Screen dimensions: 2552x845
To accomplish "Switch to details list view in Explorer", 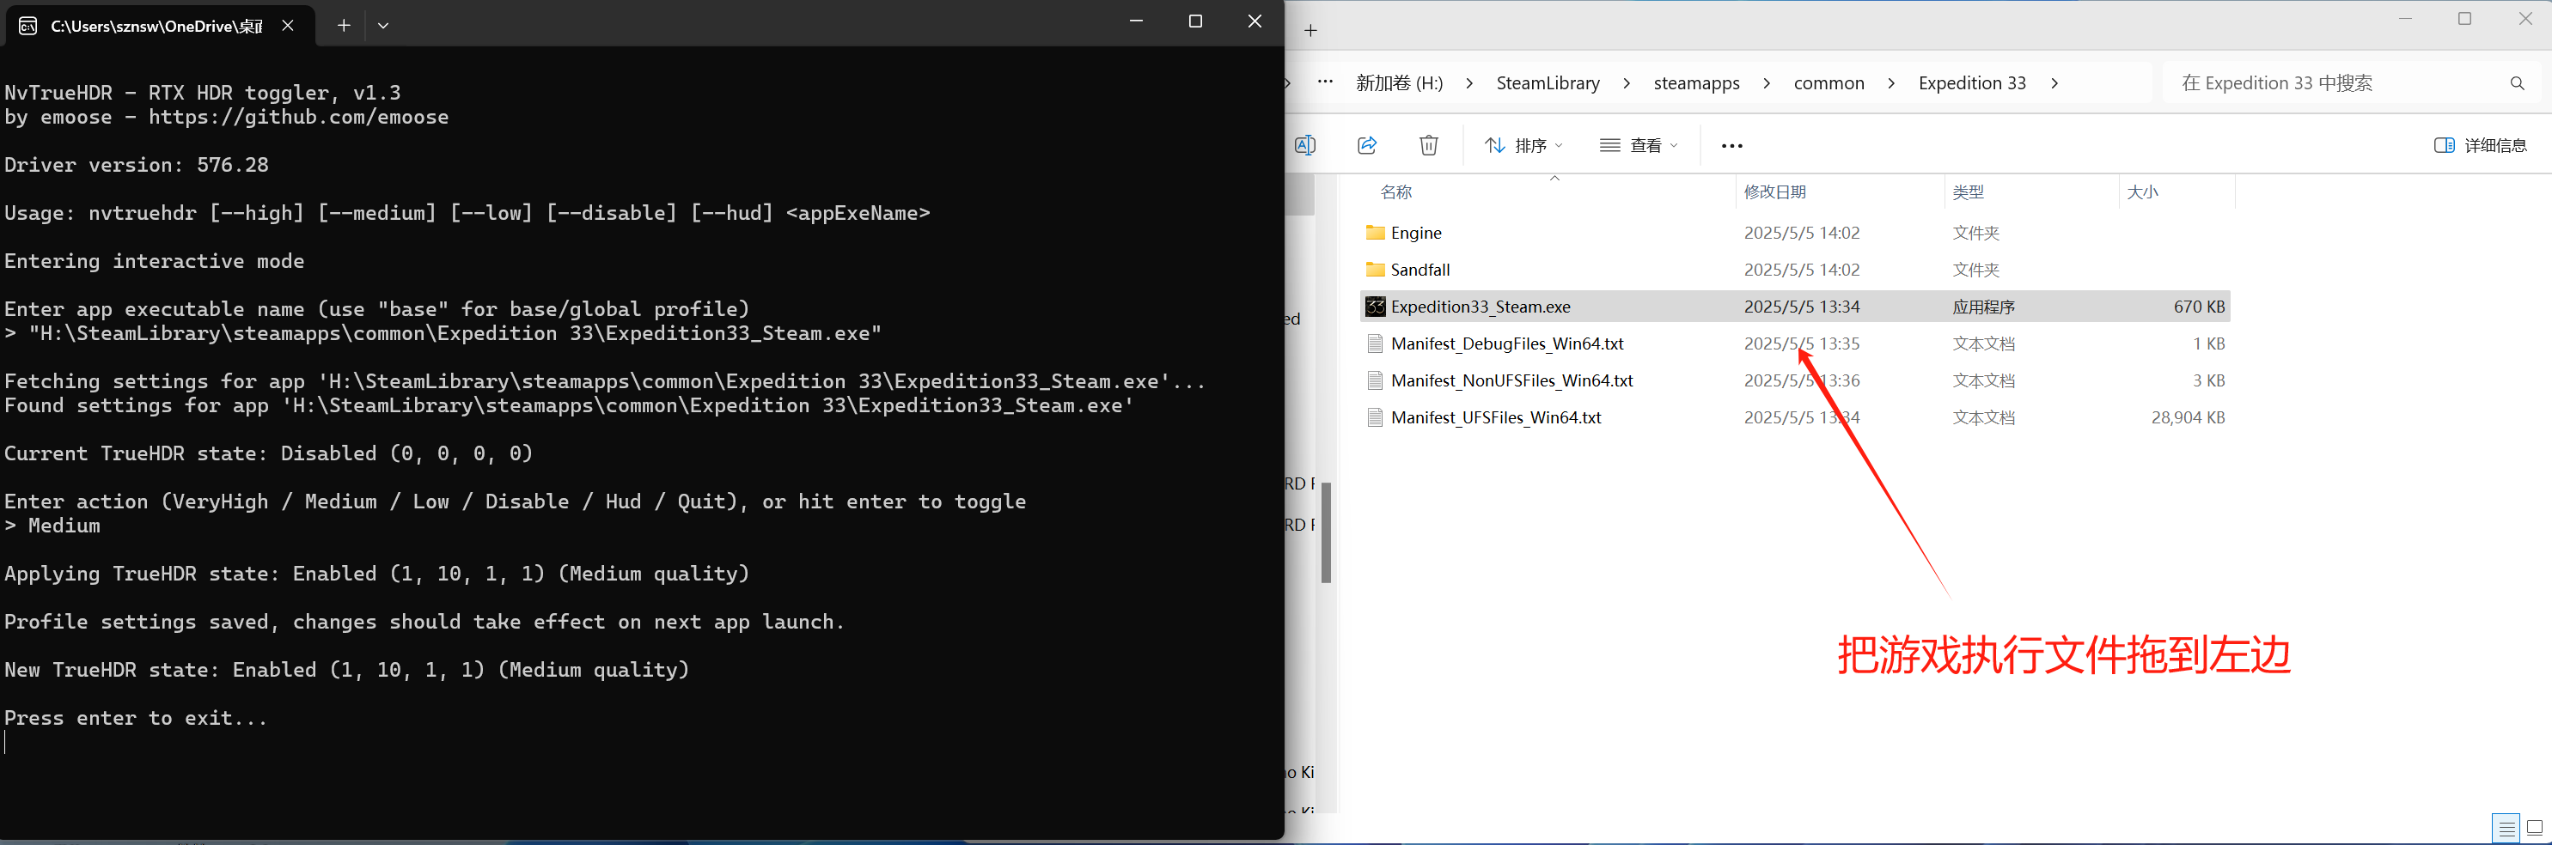I will pos(2506,828).
